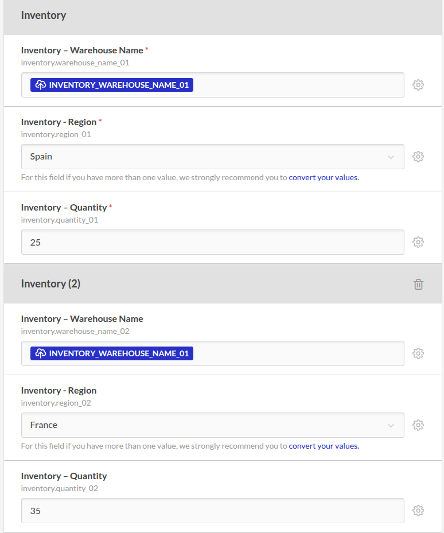Open settings gear for Warehouse Name 01 field

point(418,85)
